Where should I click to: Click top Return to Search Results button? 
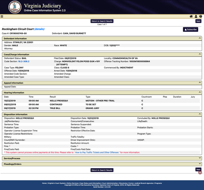tap(102, 21)
